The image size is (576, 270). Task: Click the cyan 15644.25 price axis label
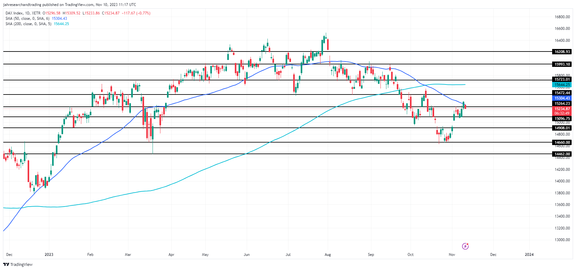[x=562, y=85]
